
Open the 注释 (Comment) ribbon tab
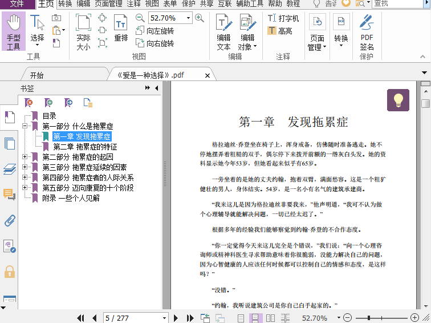pos(133,3)
